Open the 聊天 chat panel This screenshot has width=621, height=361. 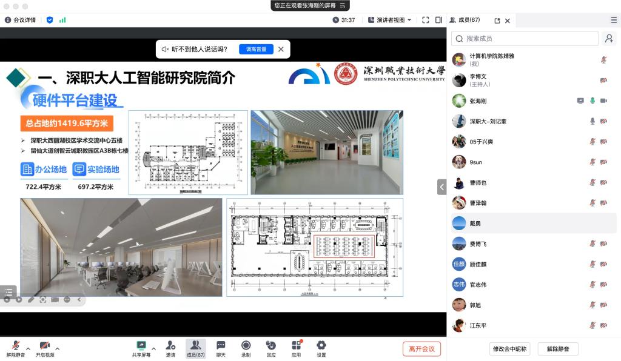tap(221, 348)
